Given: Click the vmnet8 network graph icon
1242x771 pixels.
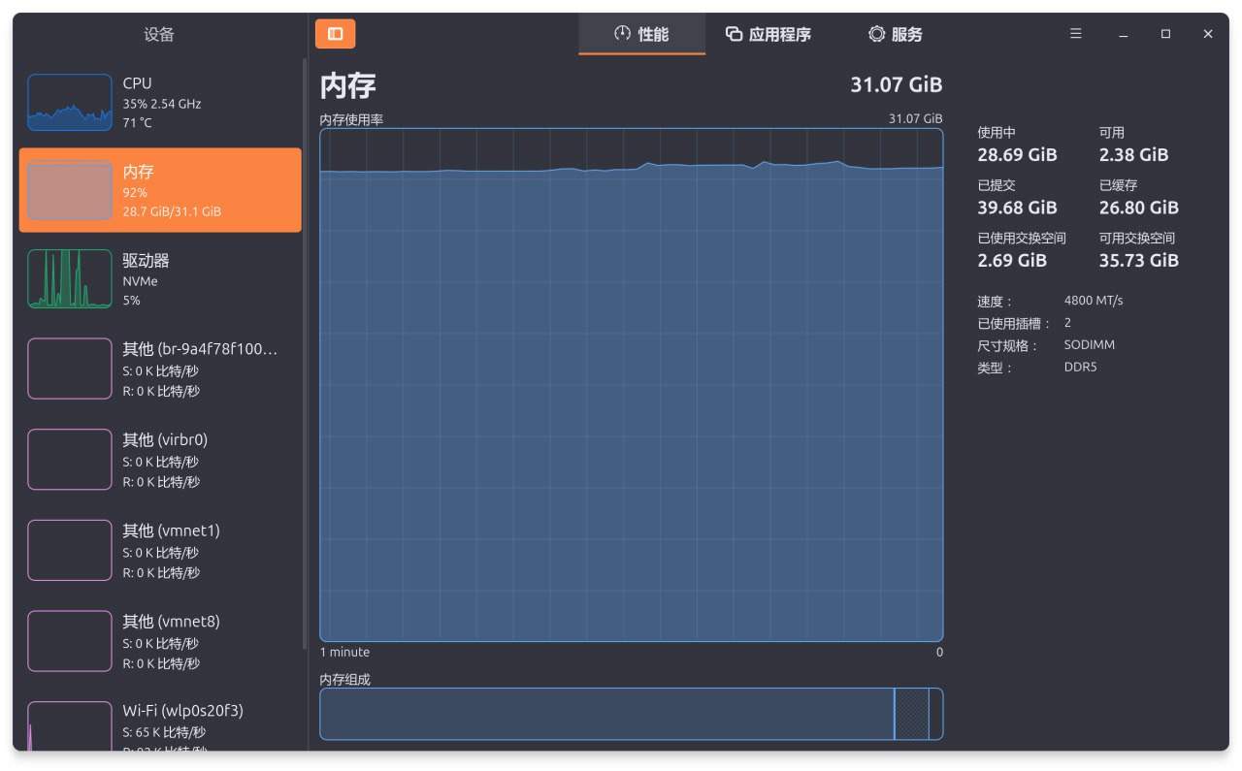Looking at the screenshot, I should (70, 641).
